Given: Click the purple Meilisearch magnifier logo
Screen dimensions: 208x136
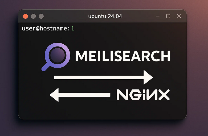Looking at the screenshot, I should point(56,57).
